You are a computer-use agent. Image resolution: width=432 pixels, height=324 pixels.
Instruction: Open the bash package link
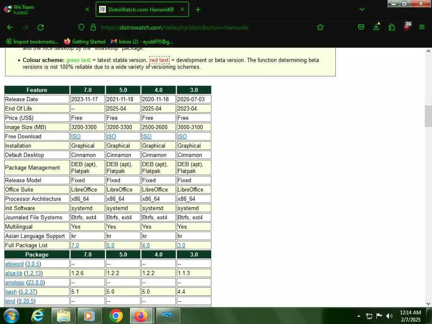pyautogui.click(x=11, y=292)
